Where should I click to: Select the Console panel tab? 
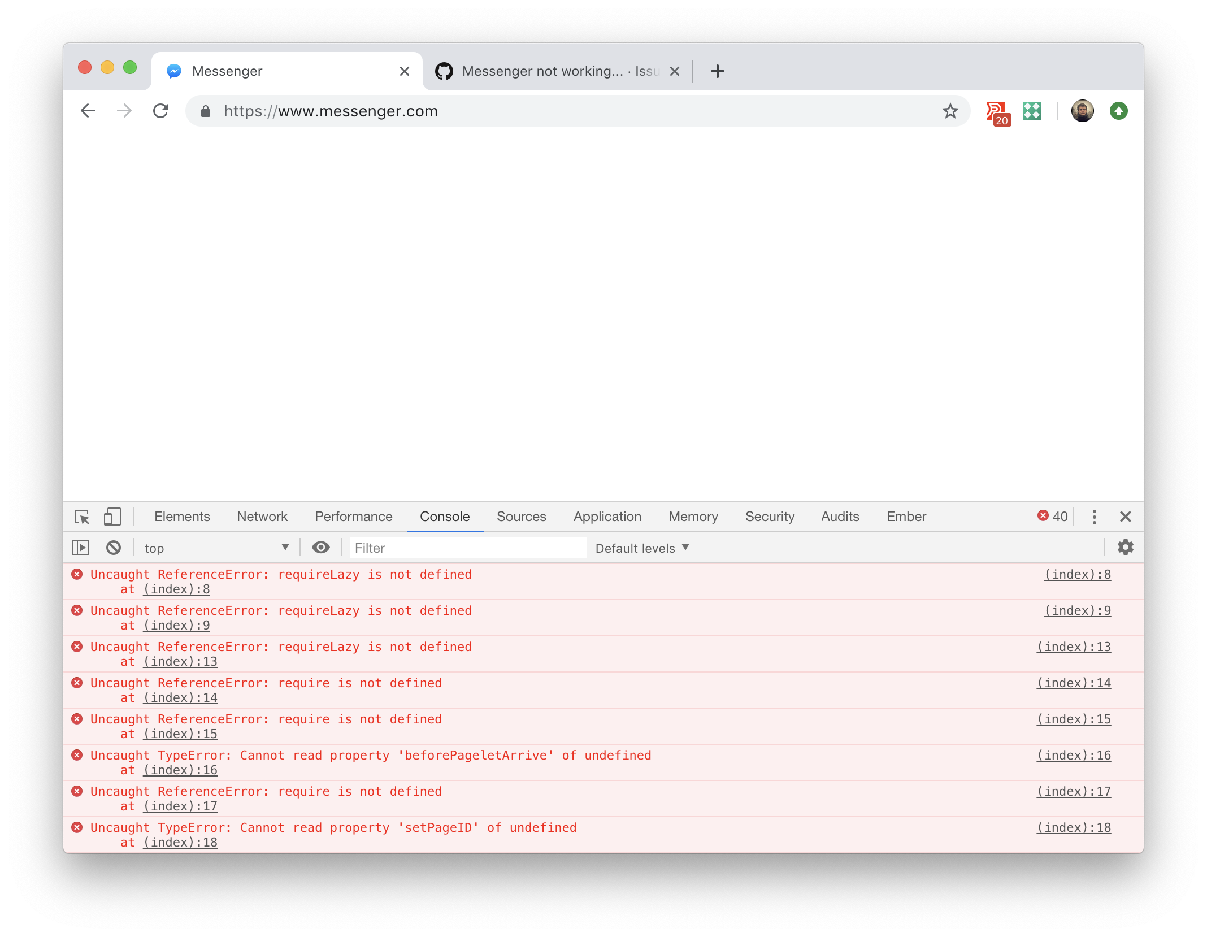point(445,517)
